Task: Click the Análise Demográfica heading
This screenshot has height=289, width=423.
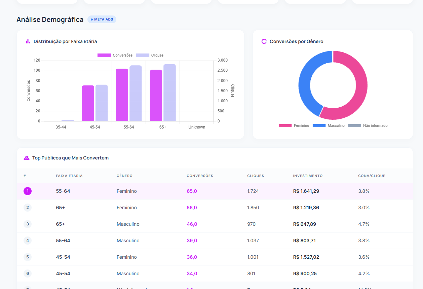Action: 50,20
